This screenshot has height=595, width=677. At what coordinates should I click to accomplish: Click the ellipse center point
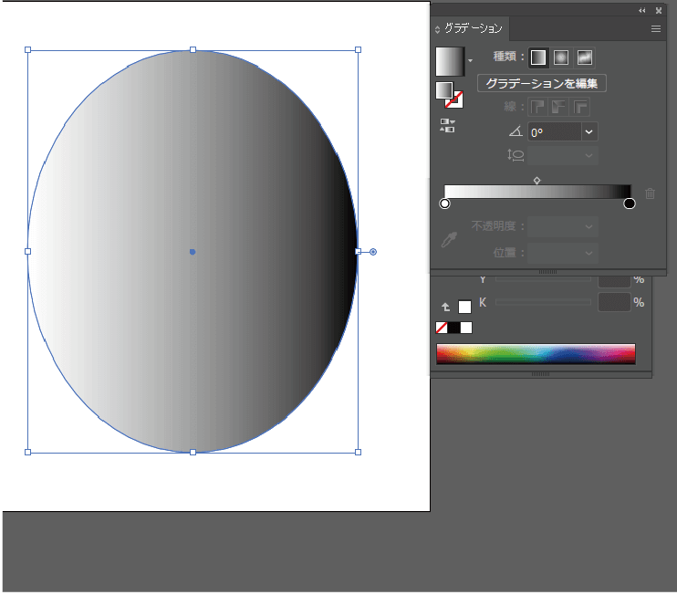[x=193, y=252]
